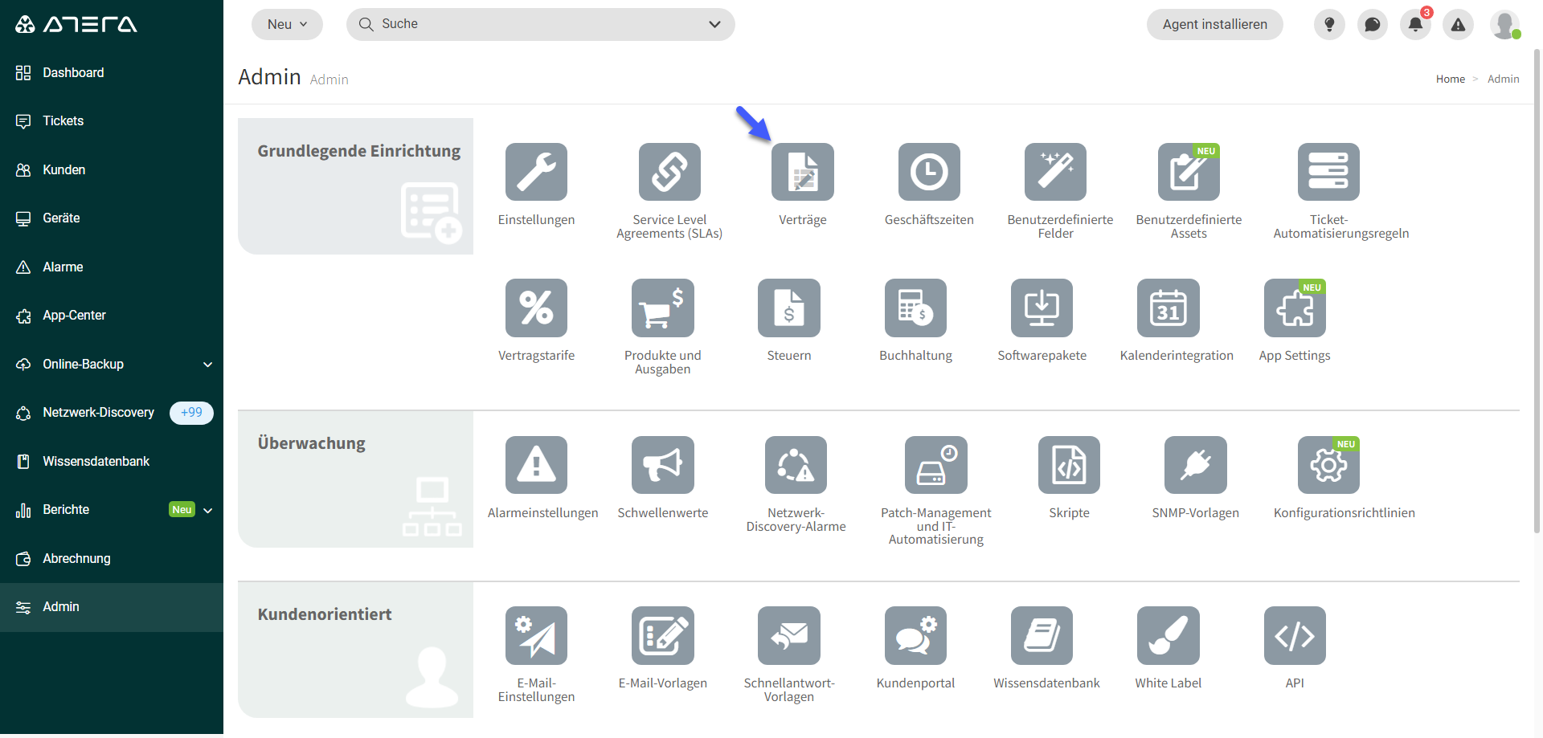Open Konfigurationsrichtlinien gear icon

[x=1328, y=465]
